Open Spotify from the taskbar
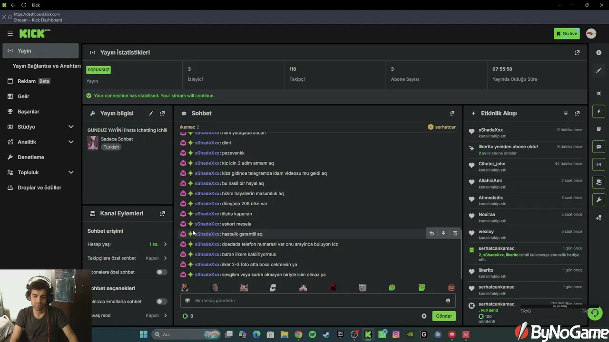Screen dimensions: 609x342 (x=313, y=334)
